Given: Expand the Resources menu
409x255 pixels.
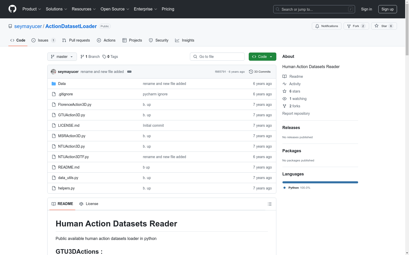Looking at the screenshot, I should (x=84, y=9).
